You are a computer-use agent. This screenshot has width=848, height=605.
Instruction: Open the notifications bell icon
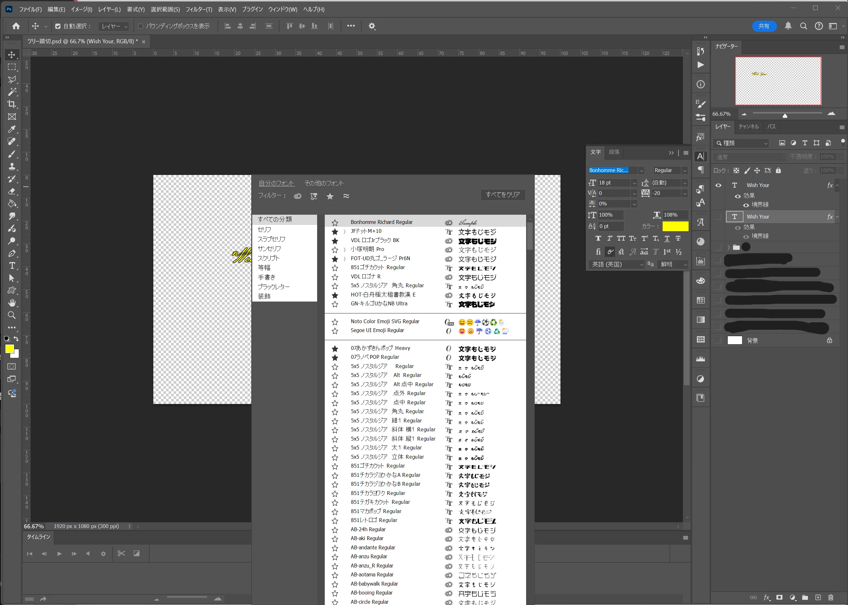tap(788, 26)
